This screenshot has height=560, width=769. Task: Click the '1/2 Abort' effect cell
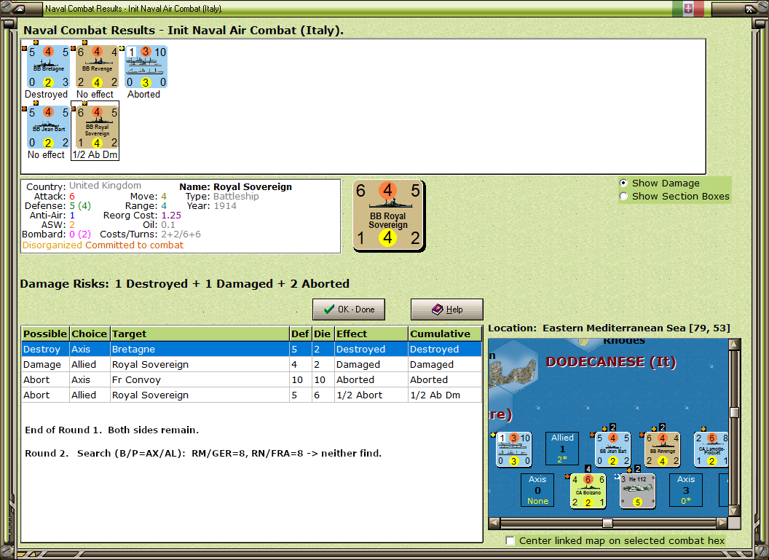(371, 395)
